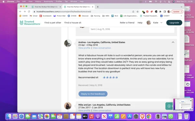Open the MBA bookmarks folder
The height and width of the screenshot is (121, 195).
pyautogui.click(x=106, y=16)
